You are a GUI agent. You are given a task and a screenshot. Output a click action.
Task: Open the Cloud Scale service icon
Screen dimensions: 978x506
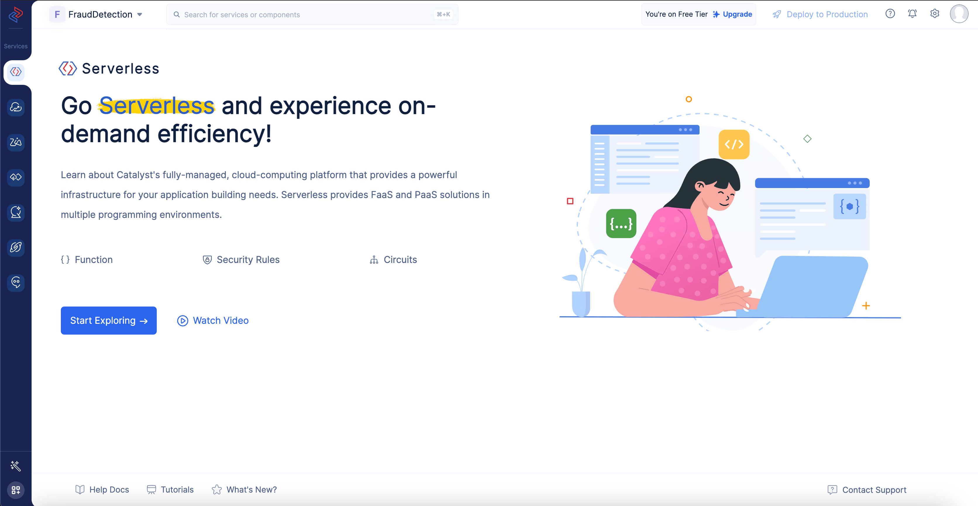point(16,107)
